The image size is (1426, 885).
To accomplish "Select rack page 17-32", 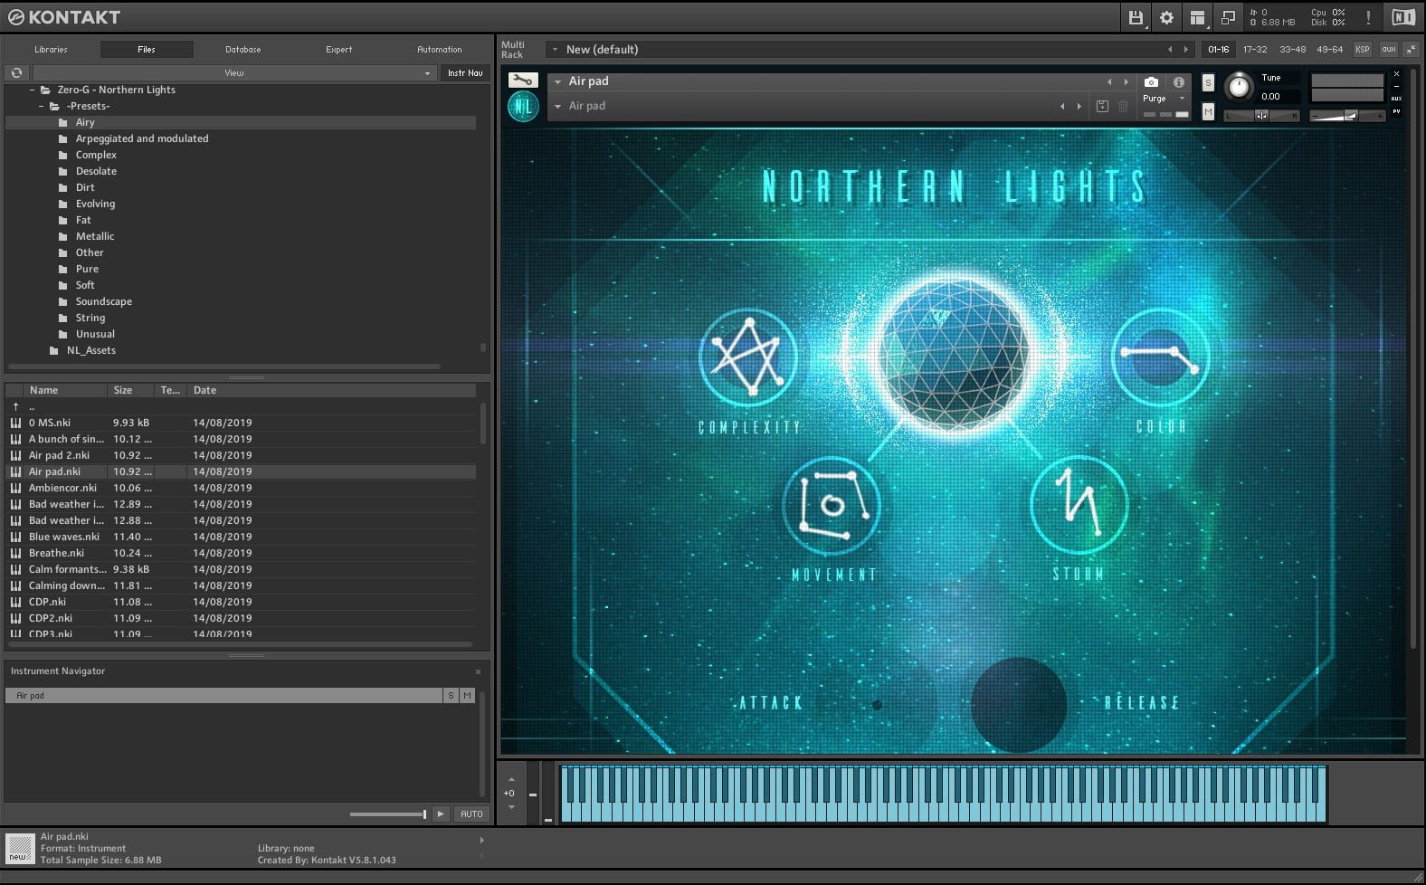I will pos(1255,49).
